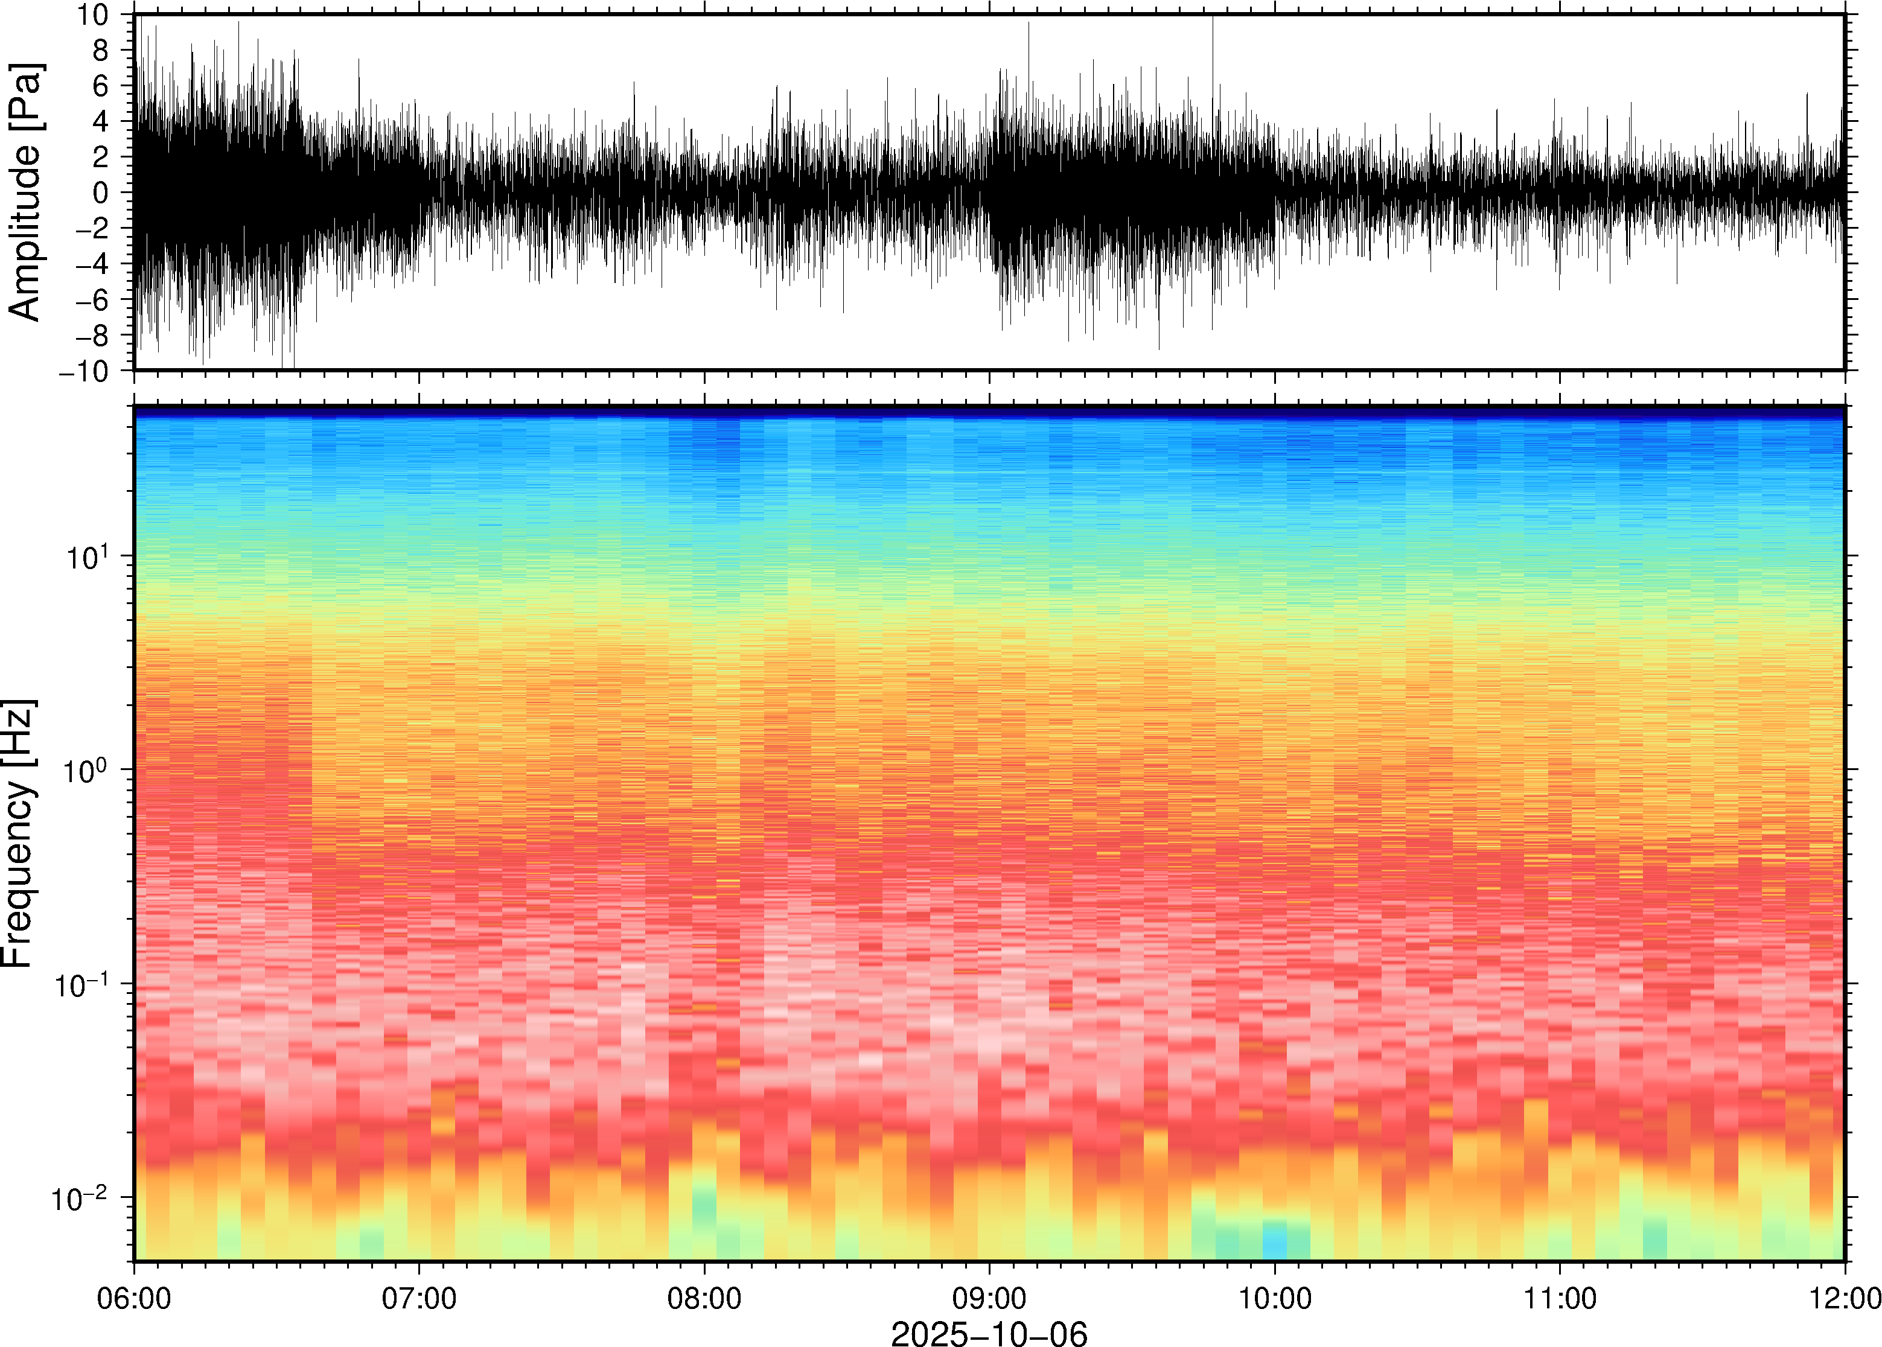This screenshot has width=1882, height=1347.
Task: Click the 10⁻¹ frequency tick label
Action: (x=83, y=984)
